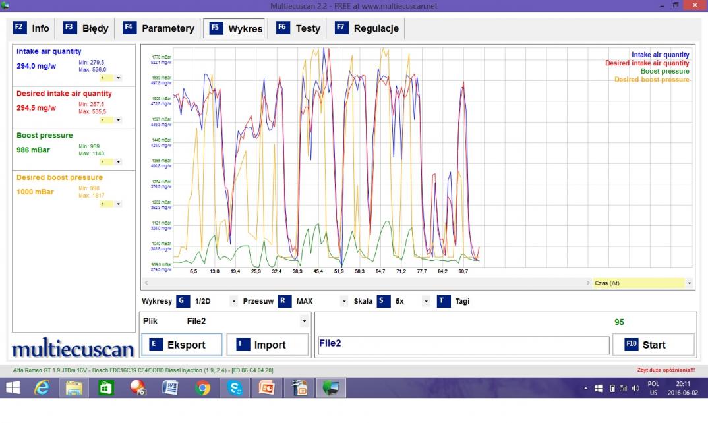This screenshot has height=423, width=708.
Task: Open PowerPoint from the taskbar
Action: point(266,389)
